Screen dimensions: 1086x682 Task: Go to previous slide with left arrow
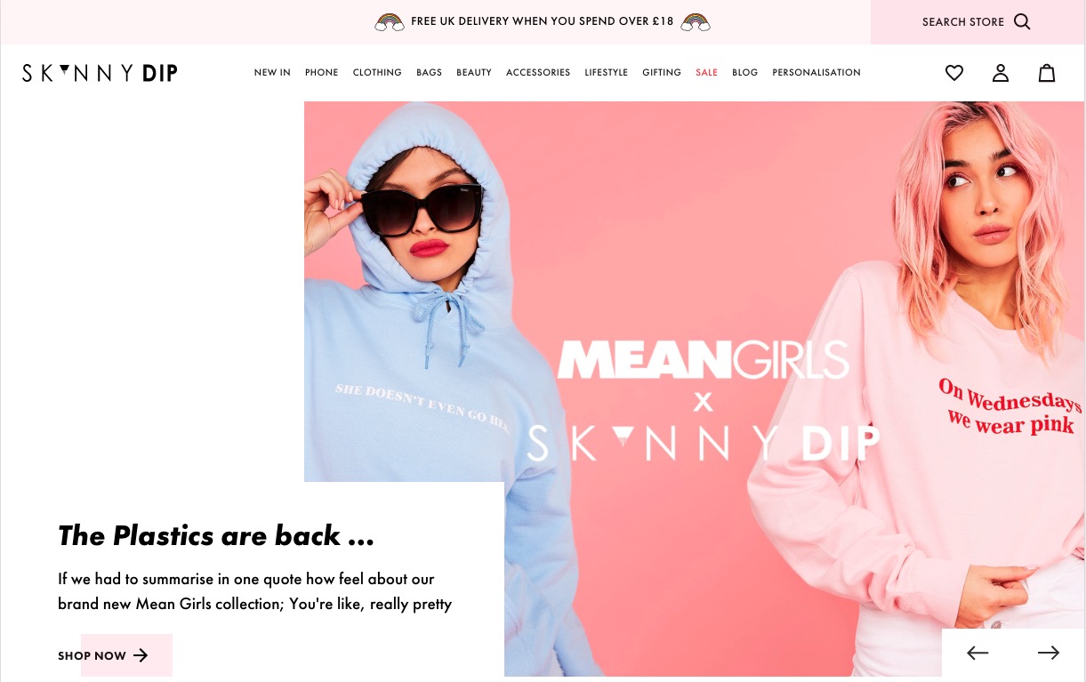(977, 653)
